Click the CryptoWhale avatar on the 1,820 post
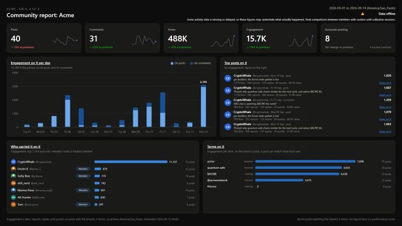This screenshot has height=226, width=402. 228,78
